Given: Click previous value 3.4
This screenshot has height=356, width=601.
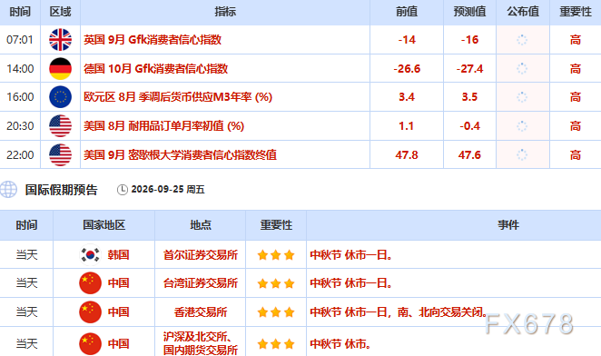Looking at the screenshot, I should point(407,97).
